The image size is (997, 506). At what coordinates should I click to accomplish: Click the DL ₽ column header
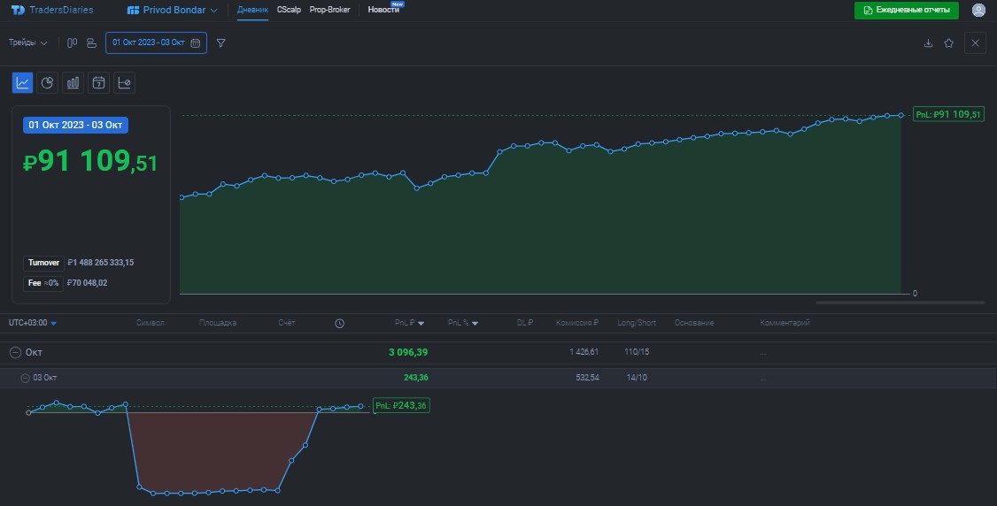click(524, 323)
